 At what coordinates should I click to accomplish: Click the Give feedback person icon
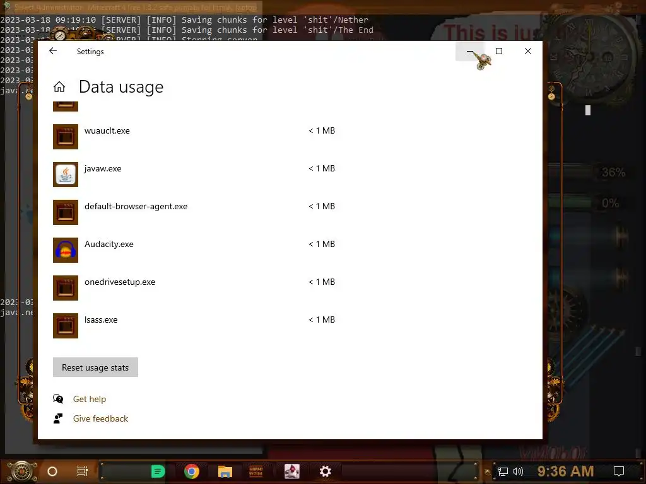pyautogui.click(x=58, y=418)
